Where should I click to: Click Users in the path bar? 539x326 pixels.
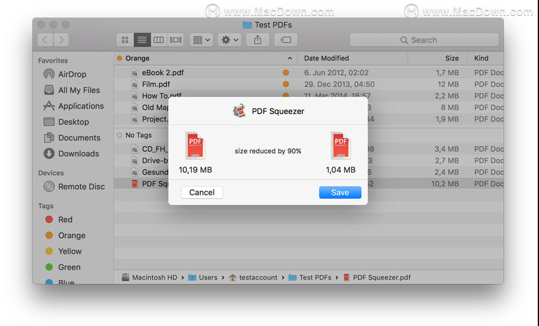click(x=203, y=278)
